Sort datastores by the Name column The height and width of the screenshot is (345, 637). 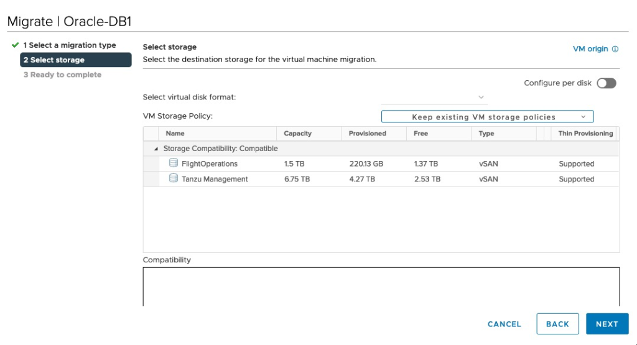pos(175,134)
